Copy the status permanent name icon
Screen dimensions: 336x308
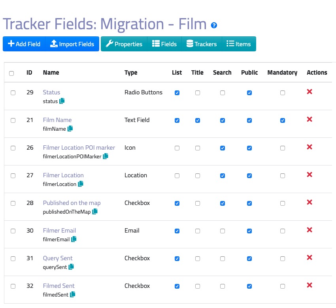click(x=62, y=101)
